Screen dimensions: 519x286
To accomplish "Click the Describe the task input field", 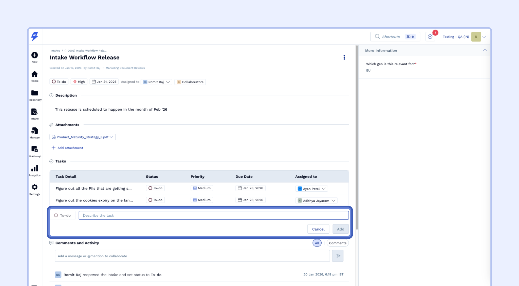I will pos(213,215).
